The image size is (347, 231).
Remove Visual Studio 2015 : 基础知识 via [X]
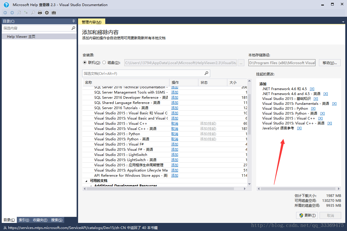click(316, 99)
